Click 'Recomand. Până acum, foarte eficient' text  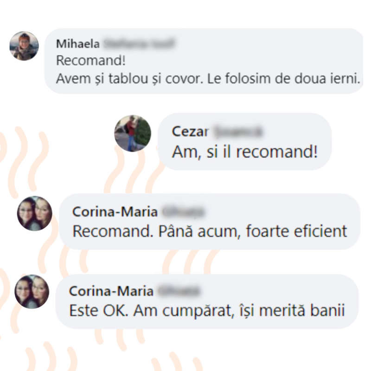tap(210, 231)
